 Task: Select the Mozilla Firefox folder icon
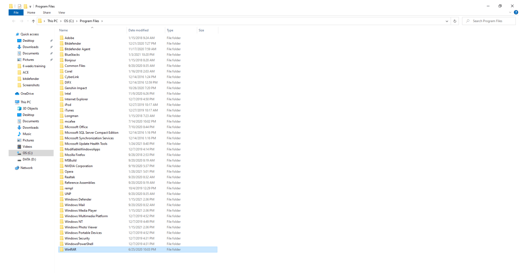[62, 155]
